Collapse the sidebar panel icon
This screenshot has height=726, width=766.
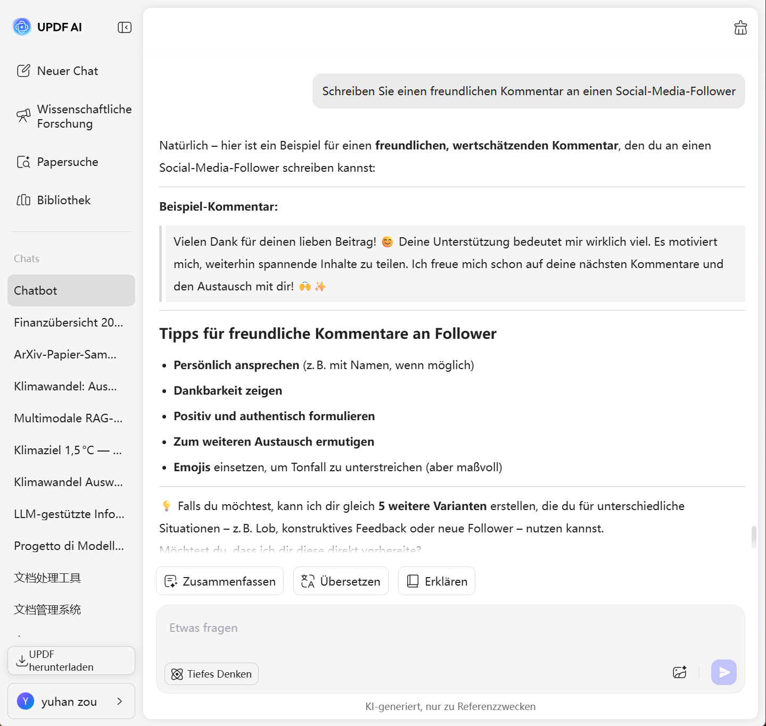click(125, 27)
